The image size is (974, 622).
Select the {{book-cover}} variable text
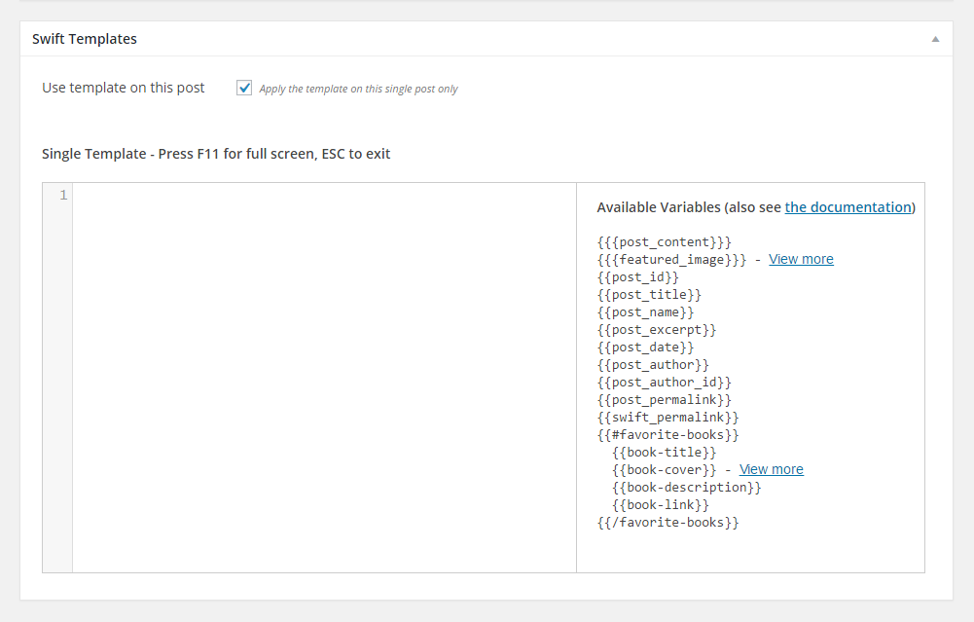pos(664,469)
